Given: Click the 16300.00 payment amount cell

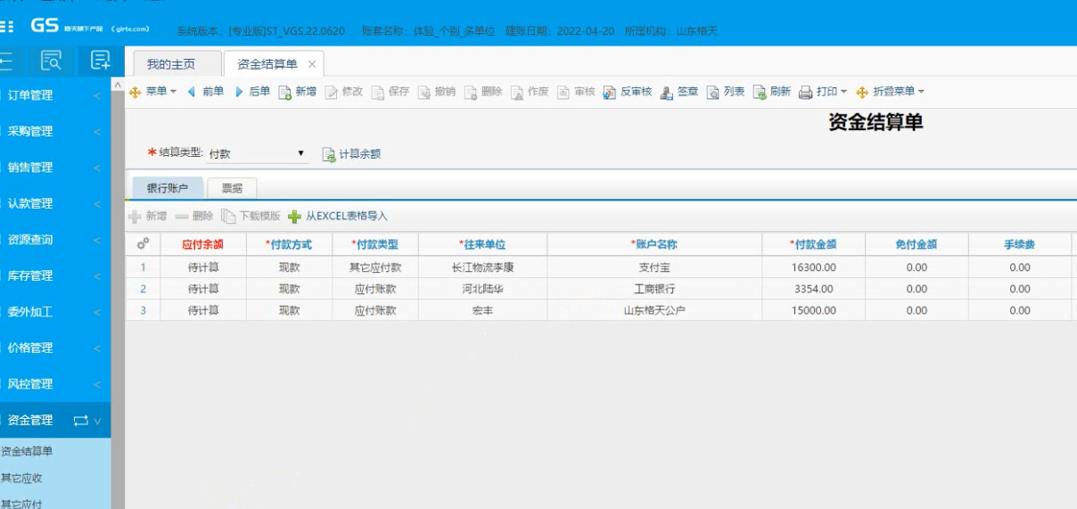Looking at the screenshot, I should tap(813, 267).
